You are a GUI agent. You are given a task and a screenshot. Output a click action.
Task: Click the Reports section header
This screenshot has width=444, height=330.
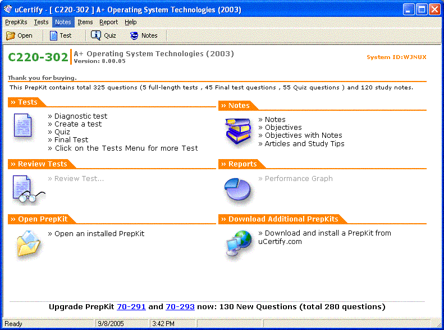coord(241,164)
